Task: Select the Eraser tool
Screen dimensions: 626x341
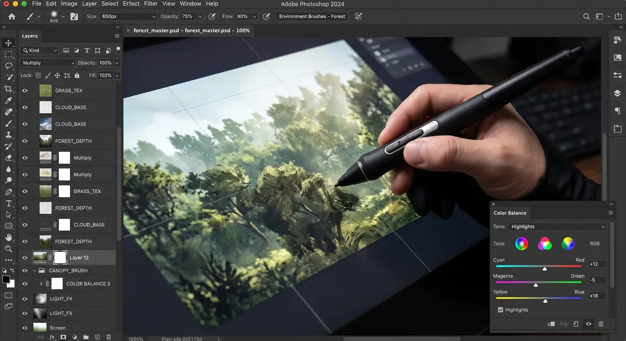Action: [8, 157]
